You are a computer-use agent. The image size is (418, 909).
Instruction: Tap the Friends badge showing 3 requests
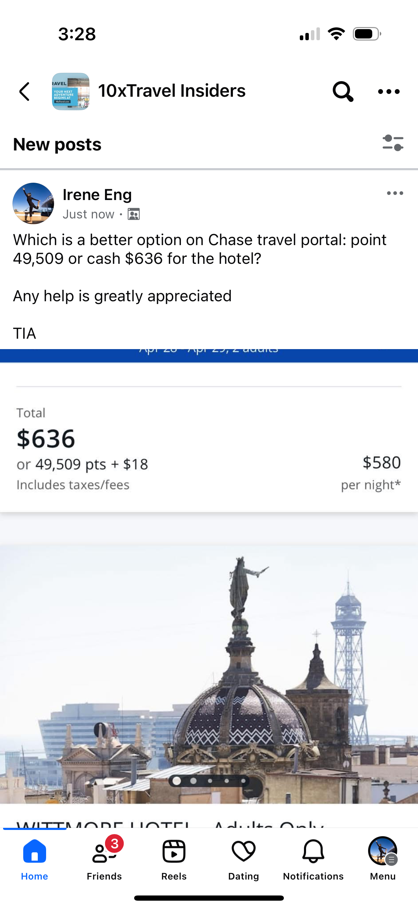[x=114, y=844]
